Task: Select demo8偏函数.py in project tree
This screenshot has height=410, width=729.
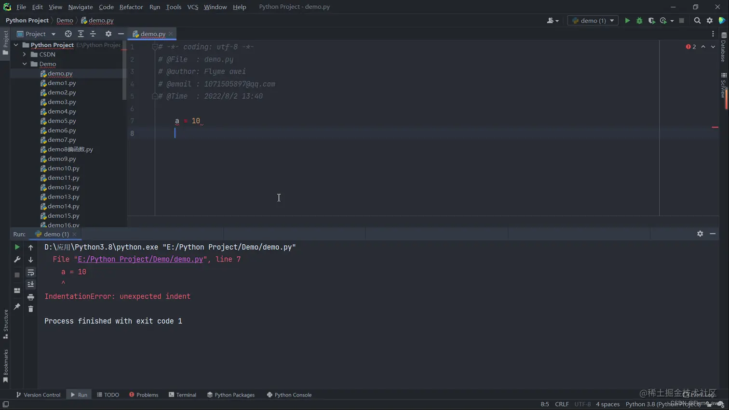Action: [x=67, y=149]
